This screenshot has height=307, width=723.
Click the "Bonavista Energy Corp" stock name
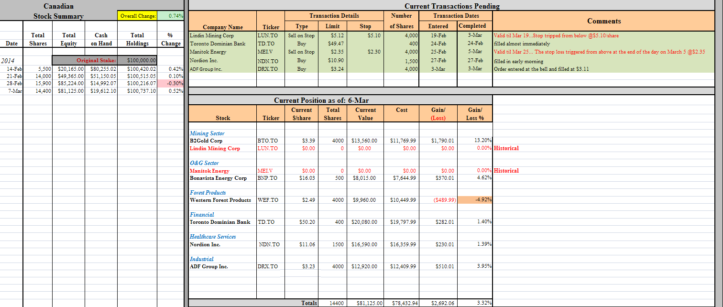219,178
